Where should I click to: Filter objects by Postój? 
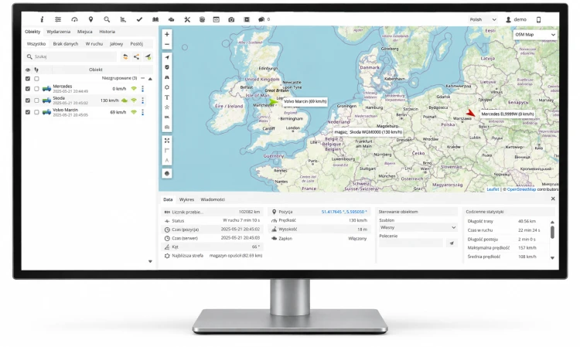tap(136, 43)
